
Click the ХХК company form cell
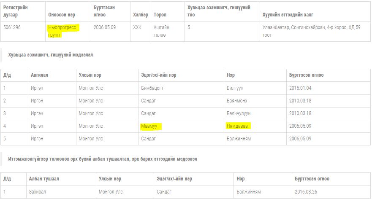coord(137,27)
